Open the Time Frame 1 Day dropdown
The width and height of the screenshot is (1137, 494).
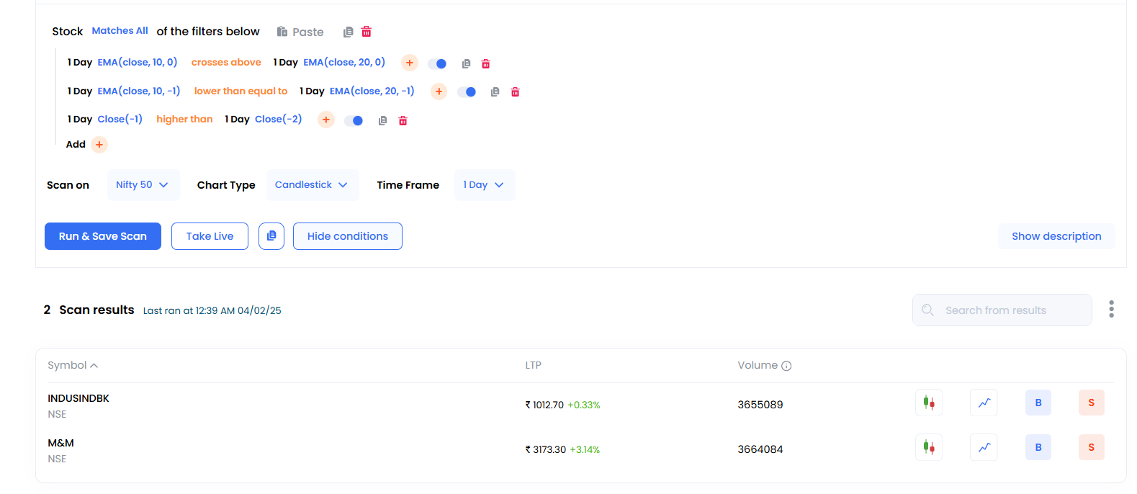click(484, 185)
